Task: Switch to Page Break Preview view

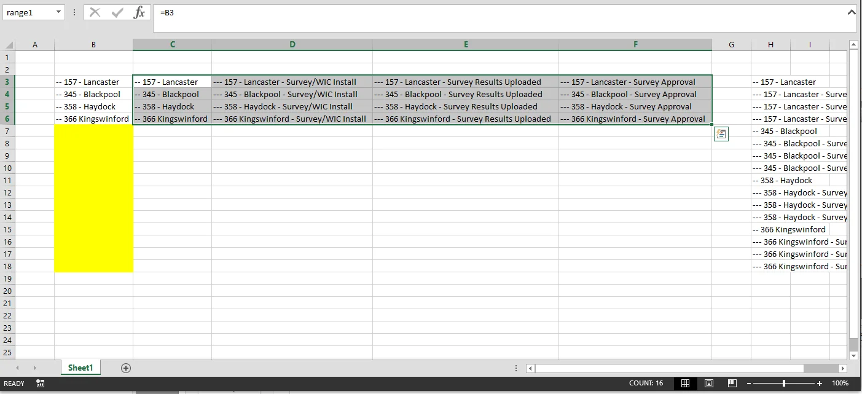Action: (732, 383)
